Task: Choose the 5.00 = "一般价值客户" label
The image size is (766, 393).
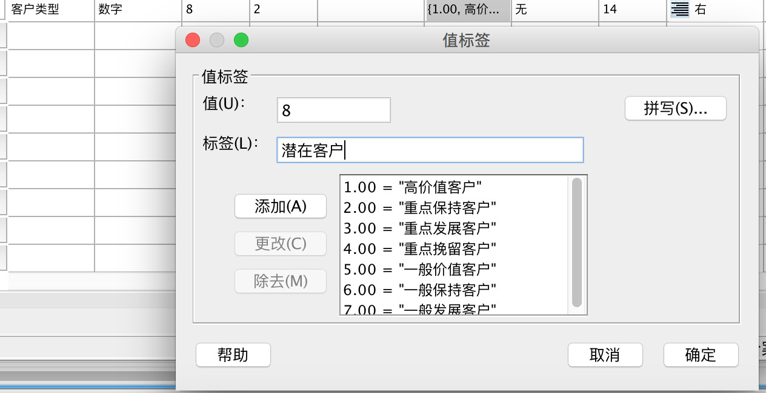Action: [x=421, y=269]
